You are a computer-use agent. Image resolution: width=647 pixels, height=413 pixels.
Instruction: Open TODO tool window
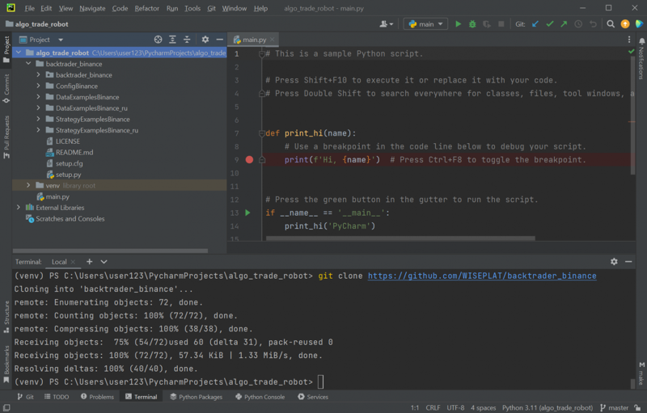click(x=57, y=397)
